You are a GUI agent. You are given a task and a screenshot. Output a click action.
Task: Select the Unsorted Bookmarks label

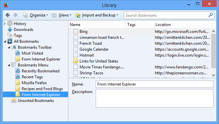[x=36, y=101]
